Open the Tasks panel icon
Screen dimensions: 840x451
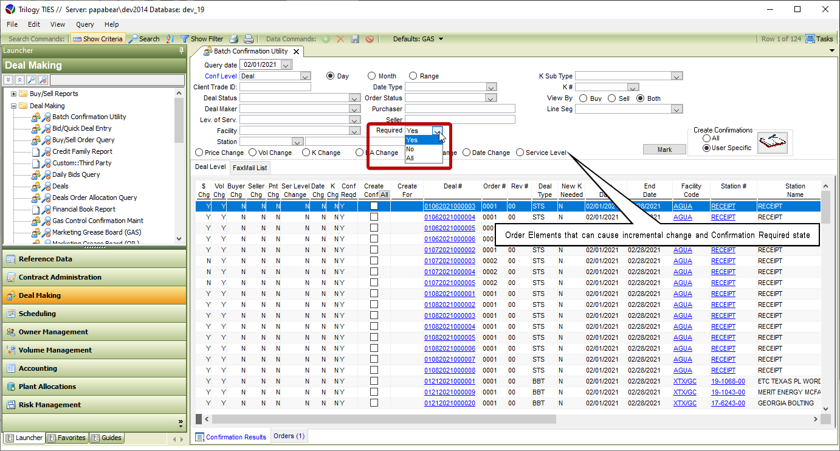(x=810, y=39)
